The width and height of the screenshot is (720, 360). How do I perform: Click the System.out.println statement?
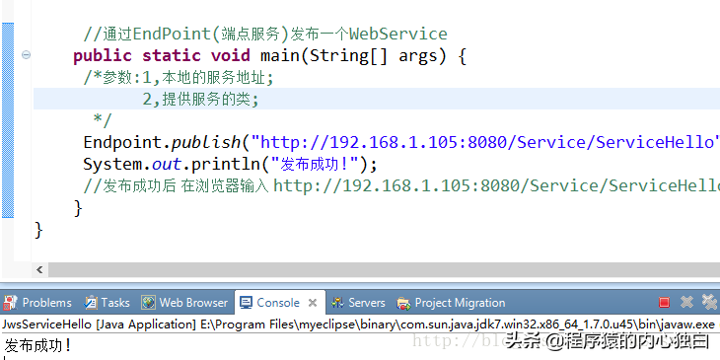coord(230,164)
